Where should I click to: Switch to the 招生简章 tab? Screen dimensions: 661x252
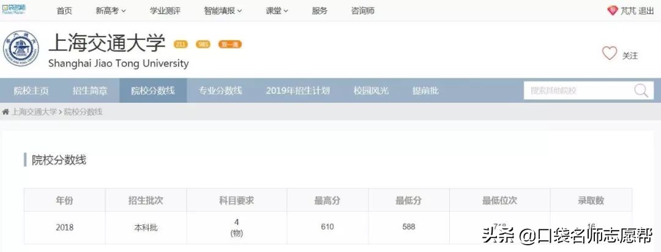click(x=90, y=91)
